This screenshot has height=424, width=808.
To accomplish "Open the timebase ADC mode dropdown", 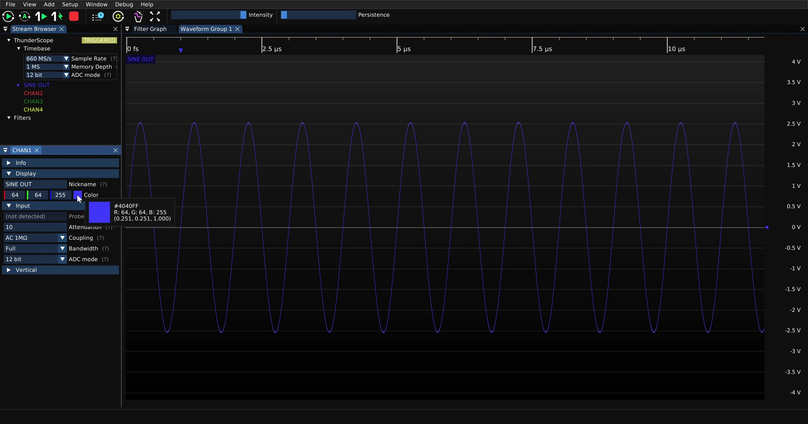I will [x=47, y=75].
